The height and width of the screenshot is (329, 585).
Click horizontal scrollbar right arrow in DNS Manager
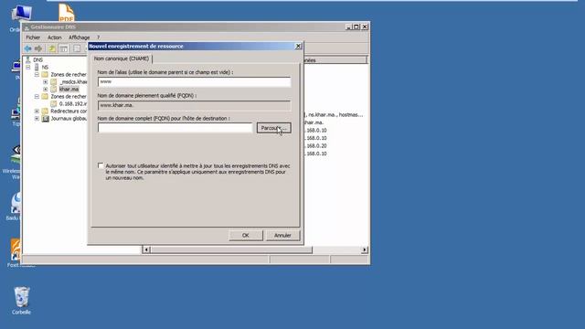tap(365, 249)
